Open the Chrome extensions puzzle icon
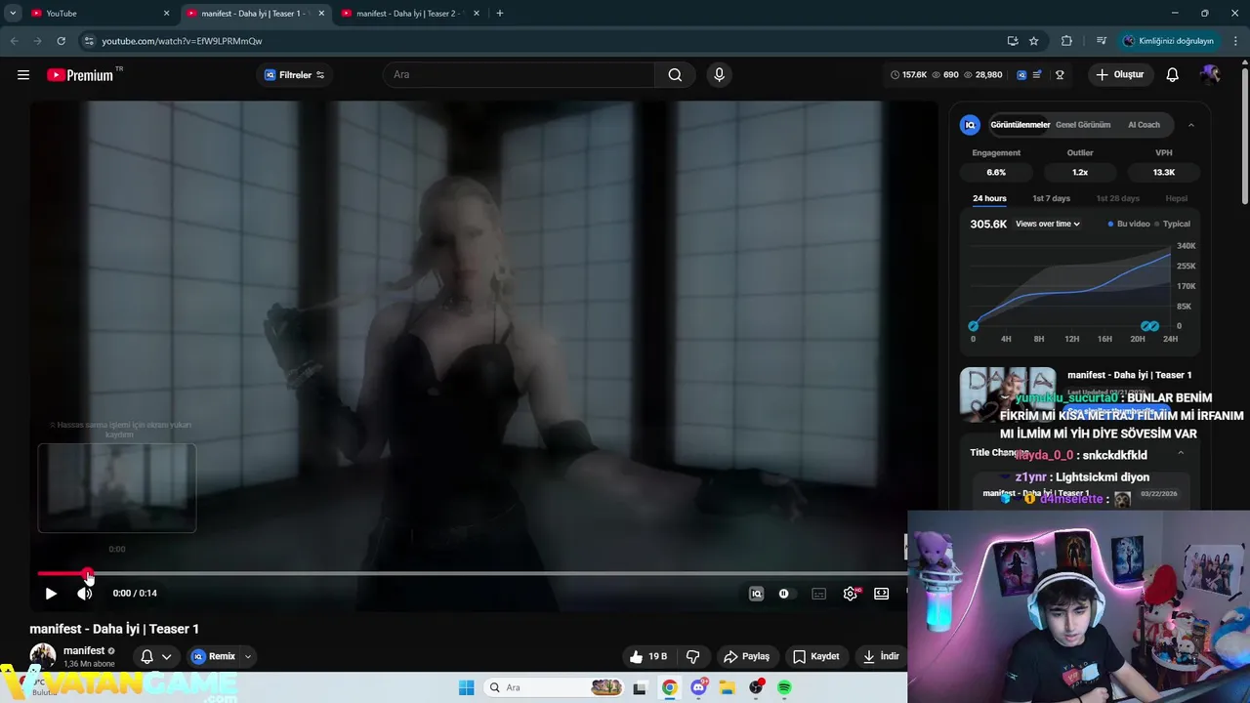The width and height of the screenshot is (1250, 703). click(x=1066, y=41)
